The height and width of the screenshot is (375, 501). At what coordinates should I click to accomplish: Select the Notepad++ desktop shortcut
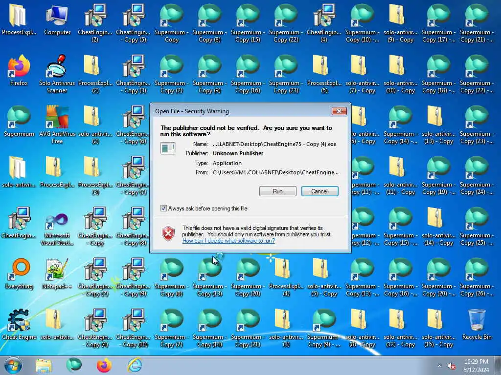tap(57, 273)
